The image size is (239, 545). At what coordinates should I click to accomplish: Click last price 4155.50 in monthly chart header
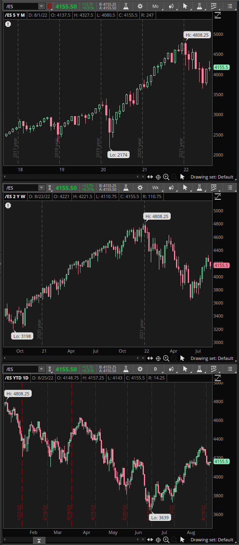click(66, 6)
